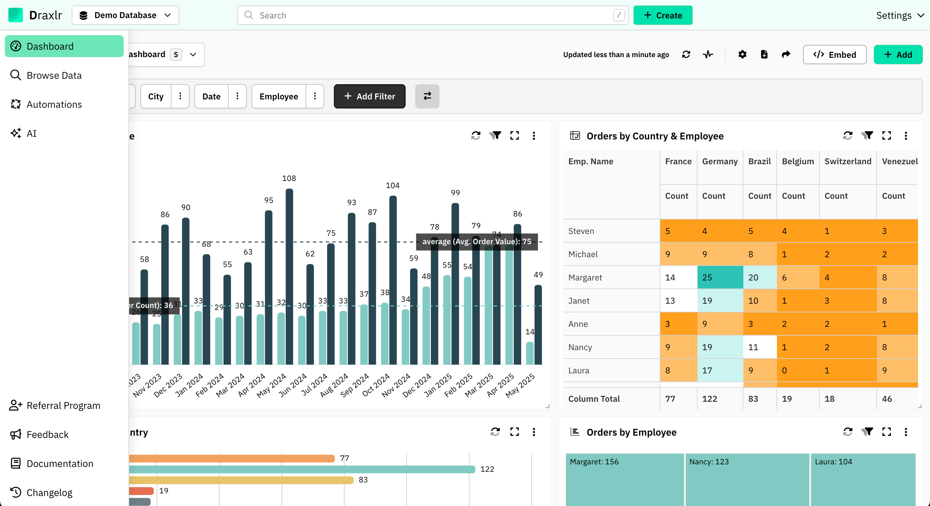
Task: Open filter icon on Orders by Employee widget
Action: 867,432
